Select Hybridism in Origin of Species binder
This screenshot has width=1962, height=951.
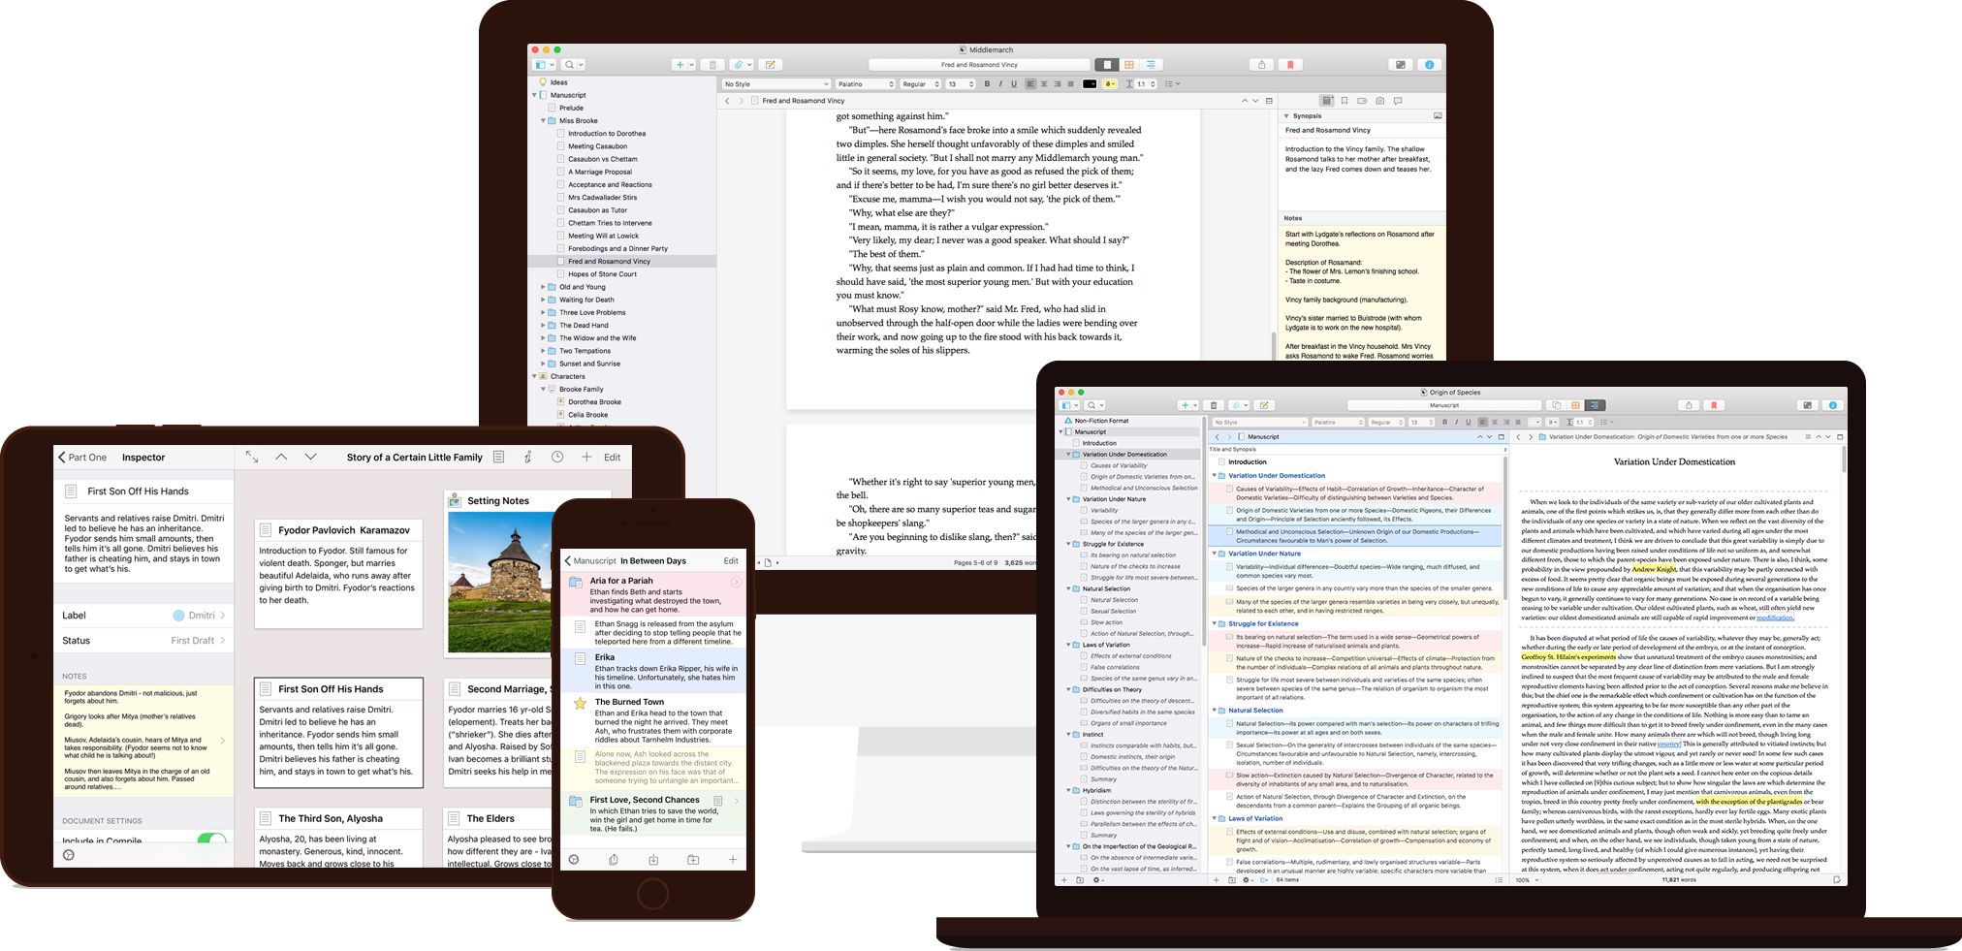(1096, 790)
